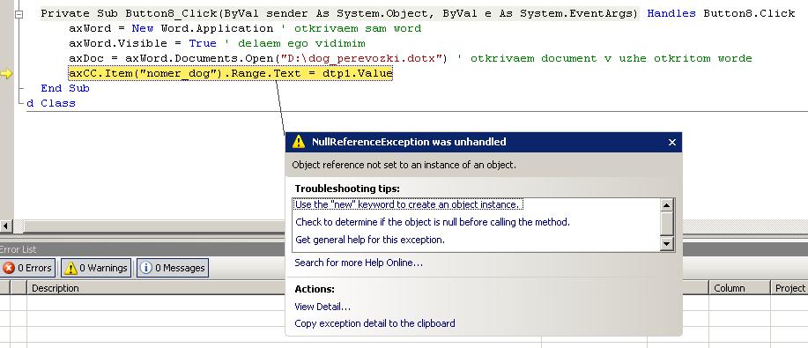Sort error list by Column header
808x348 pixels.
(739, 288)
